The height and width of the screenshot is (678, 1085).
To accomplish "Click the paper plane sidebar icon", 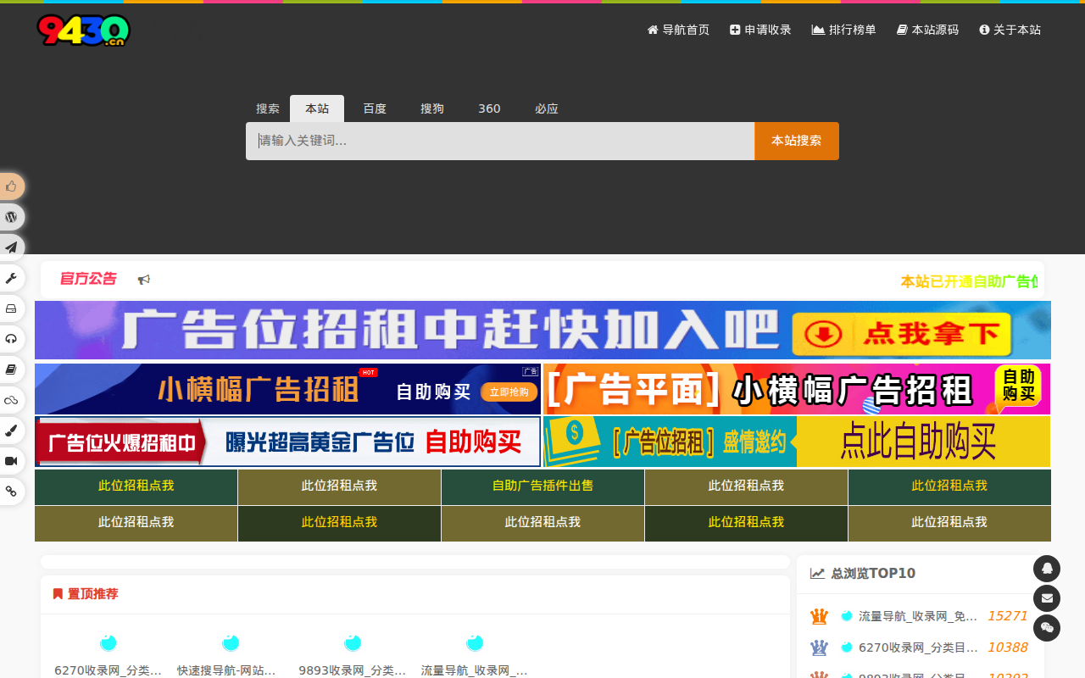I will (11, 247).
